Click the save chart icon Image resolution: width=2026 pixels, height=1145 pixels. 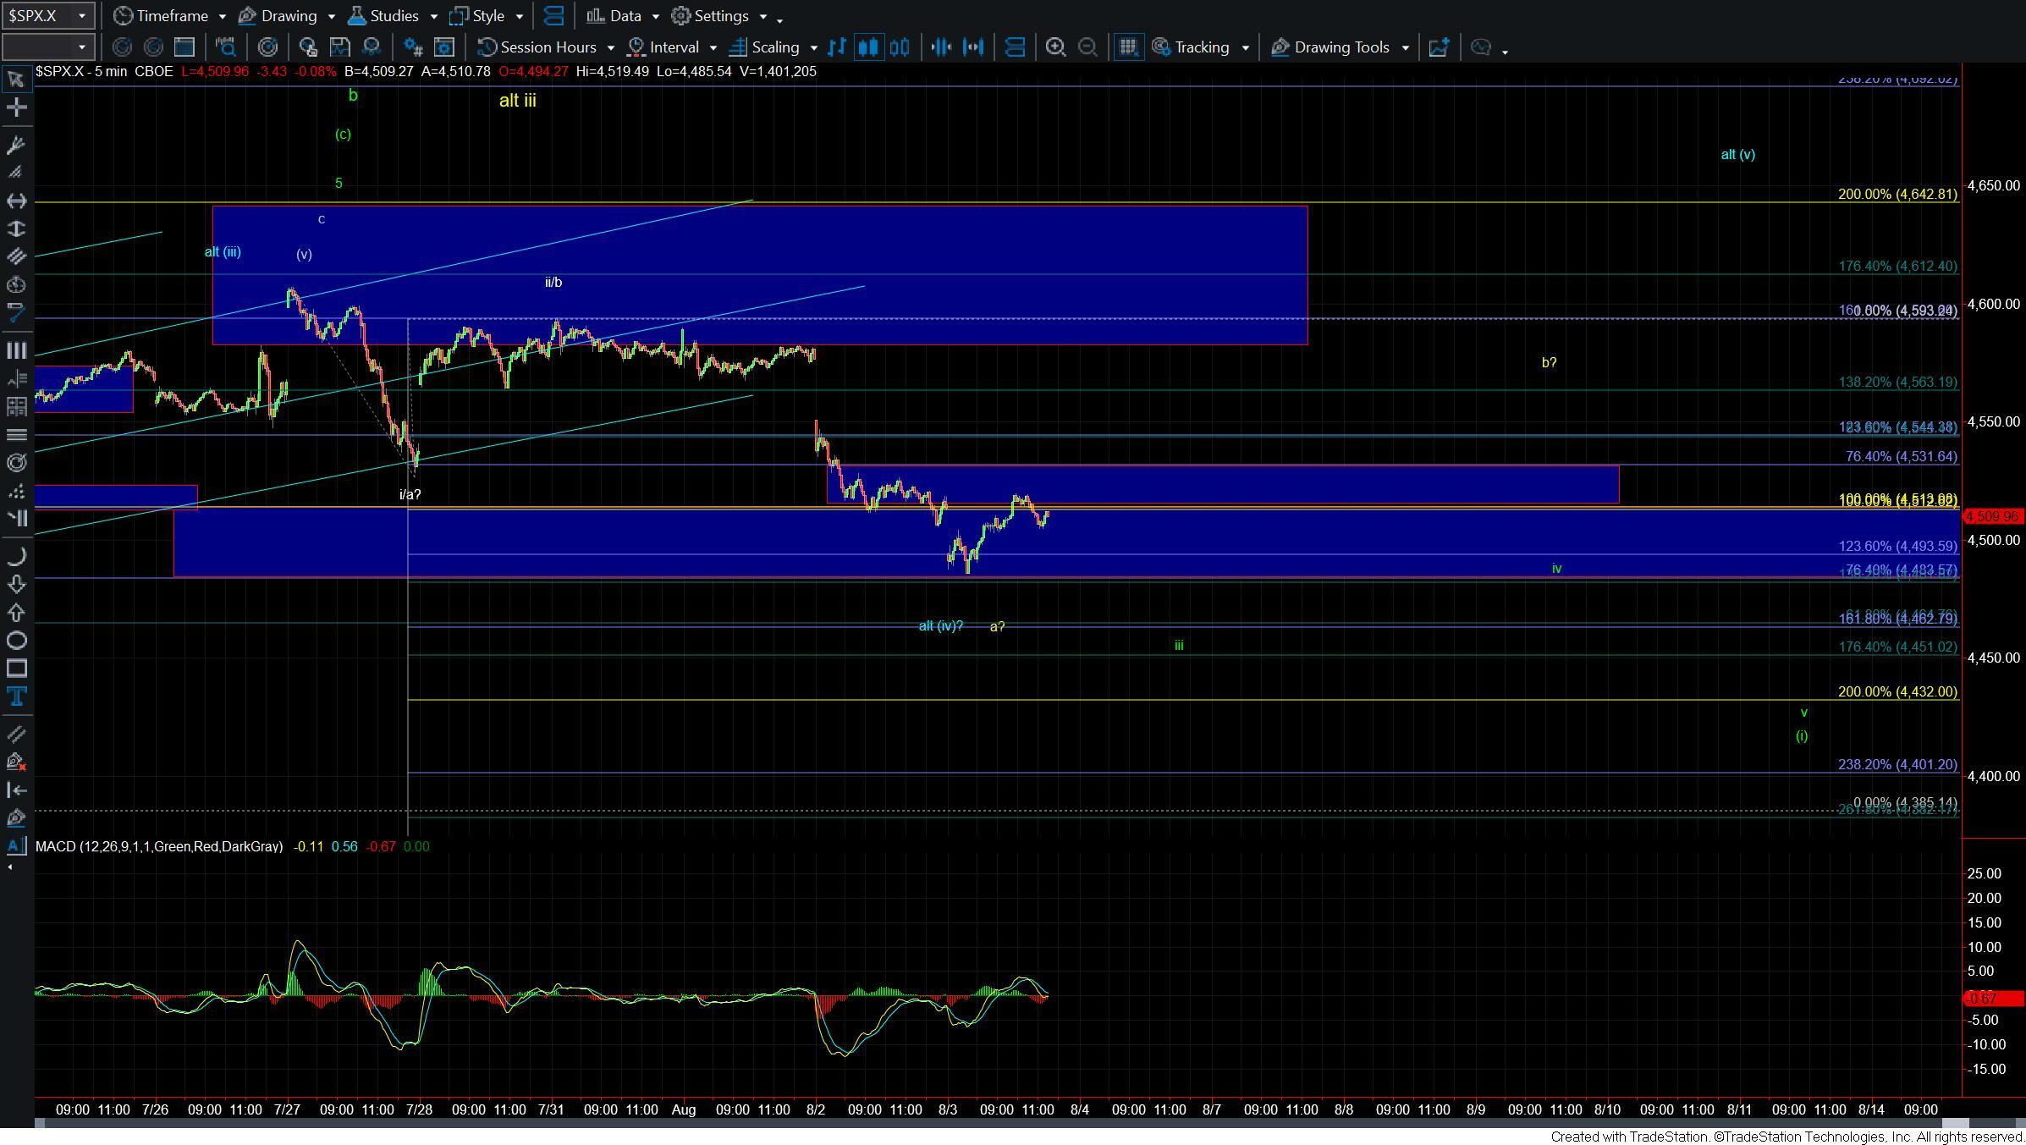(x=339, y=47)
